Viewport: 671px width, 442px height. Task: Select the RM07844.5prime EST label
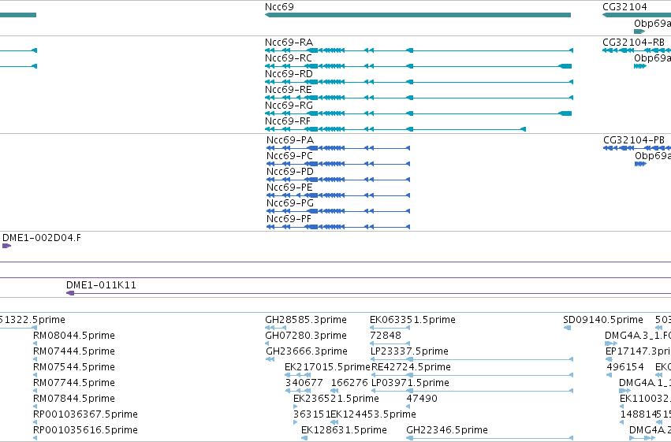74,399
